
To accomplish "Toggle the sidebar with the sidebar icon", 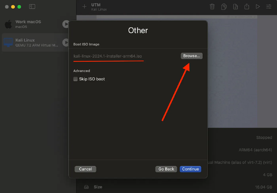I will click(x=32, y=7).
